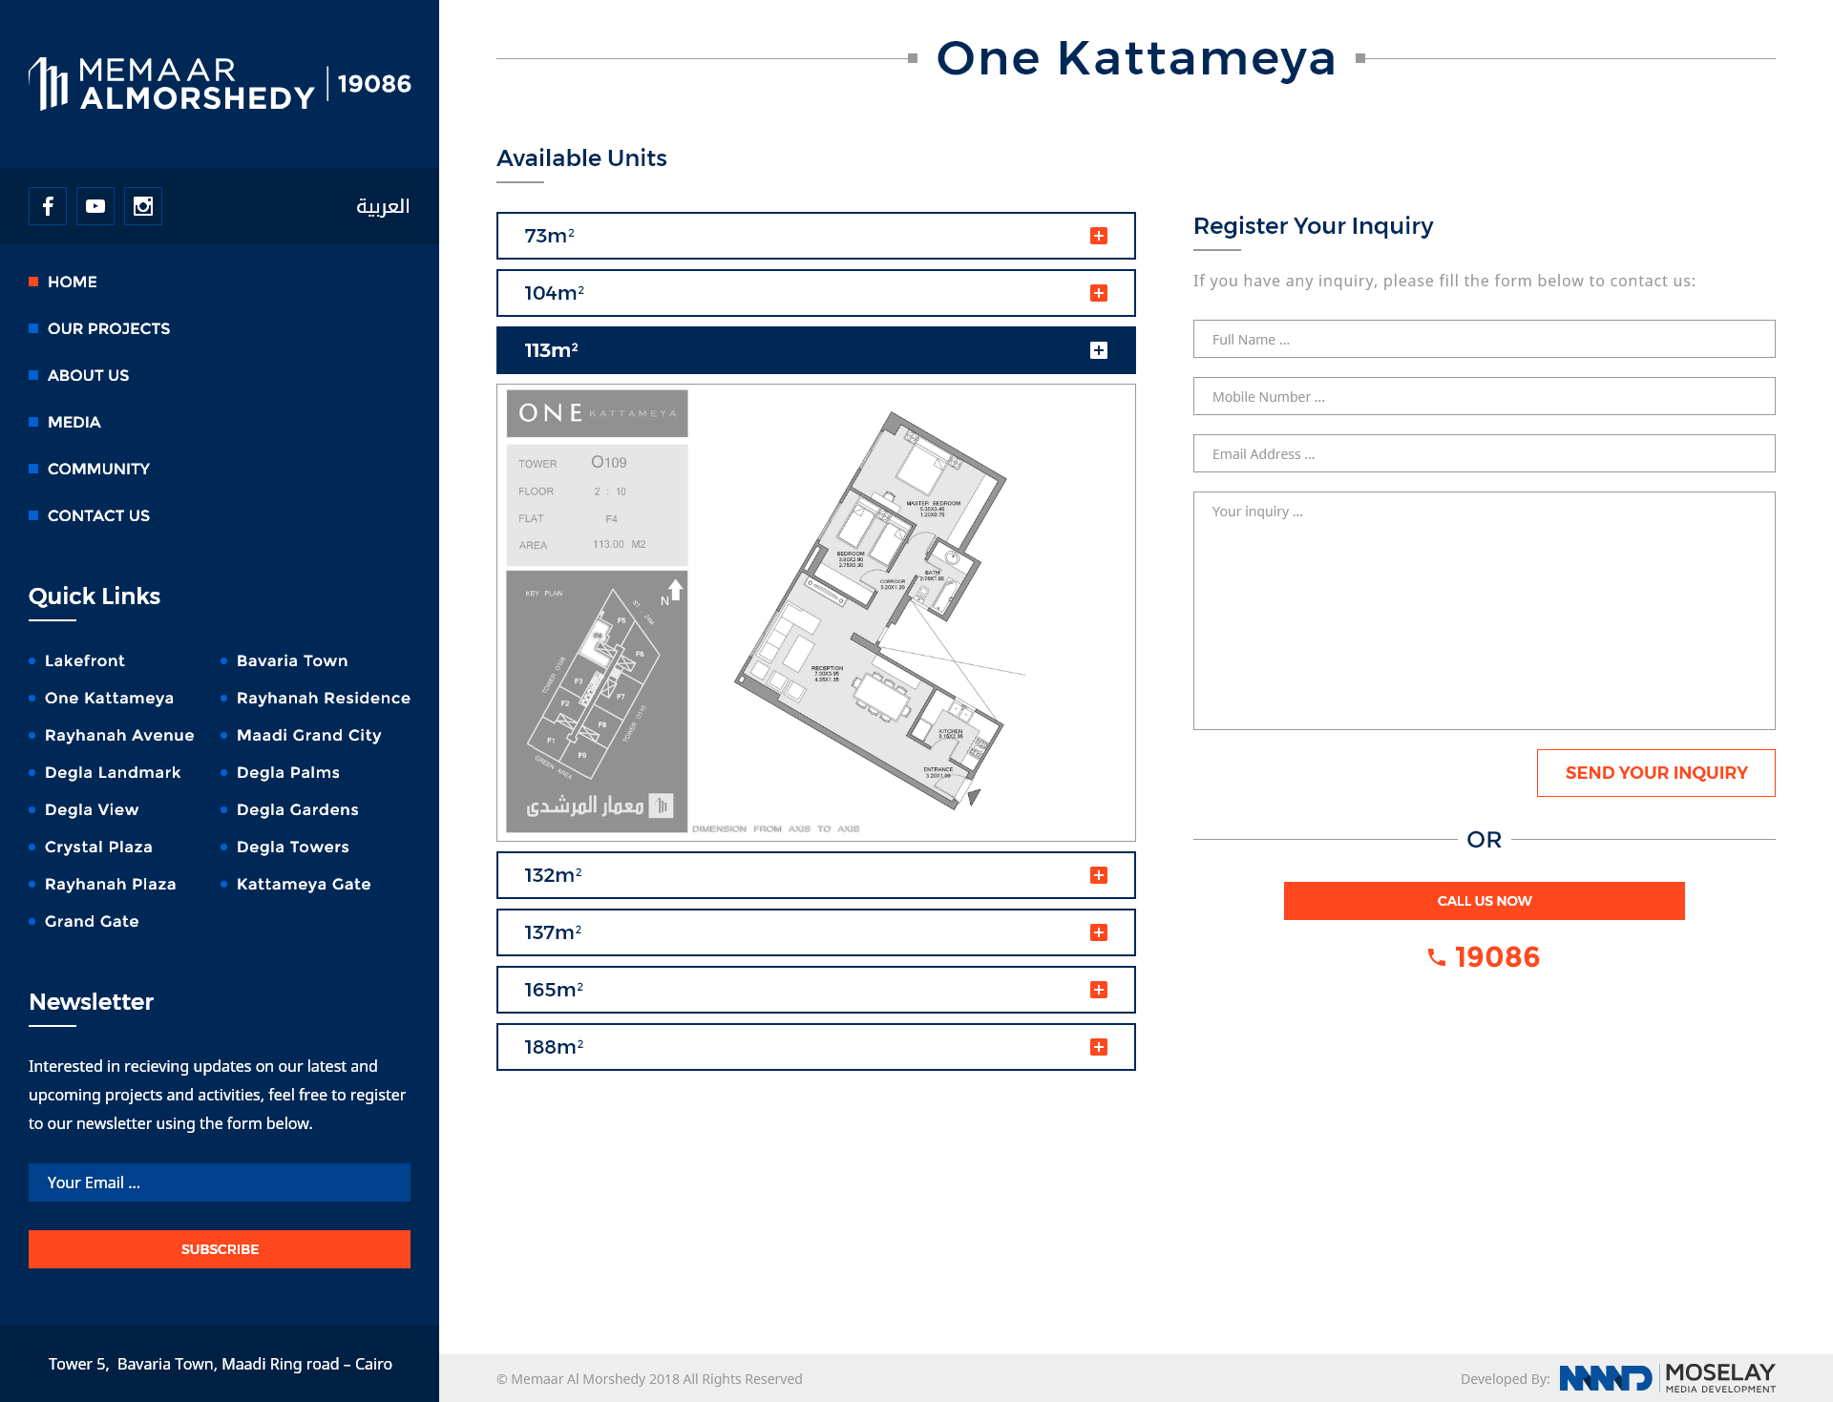Expand the 165m² unit row
The image size is (1833, 1402).
point(816,990)
